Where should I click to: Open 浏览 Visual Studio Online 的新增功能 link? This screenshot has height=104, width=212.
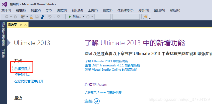point(111,70)
